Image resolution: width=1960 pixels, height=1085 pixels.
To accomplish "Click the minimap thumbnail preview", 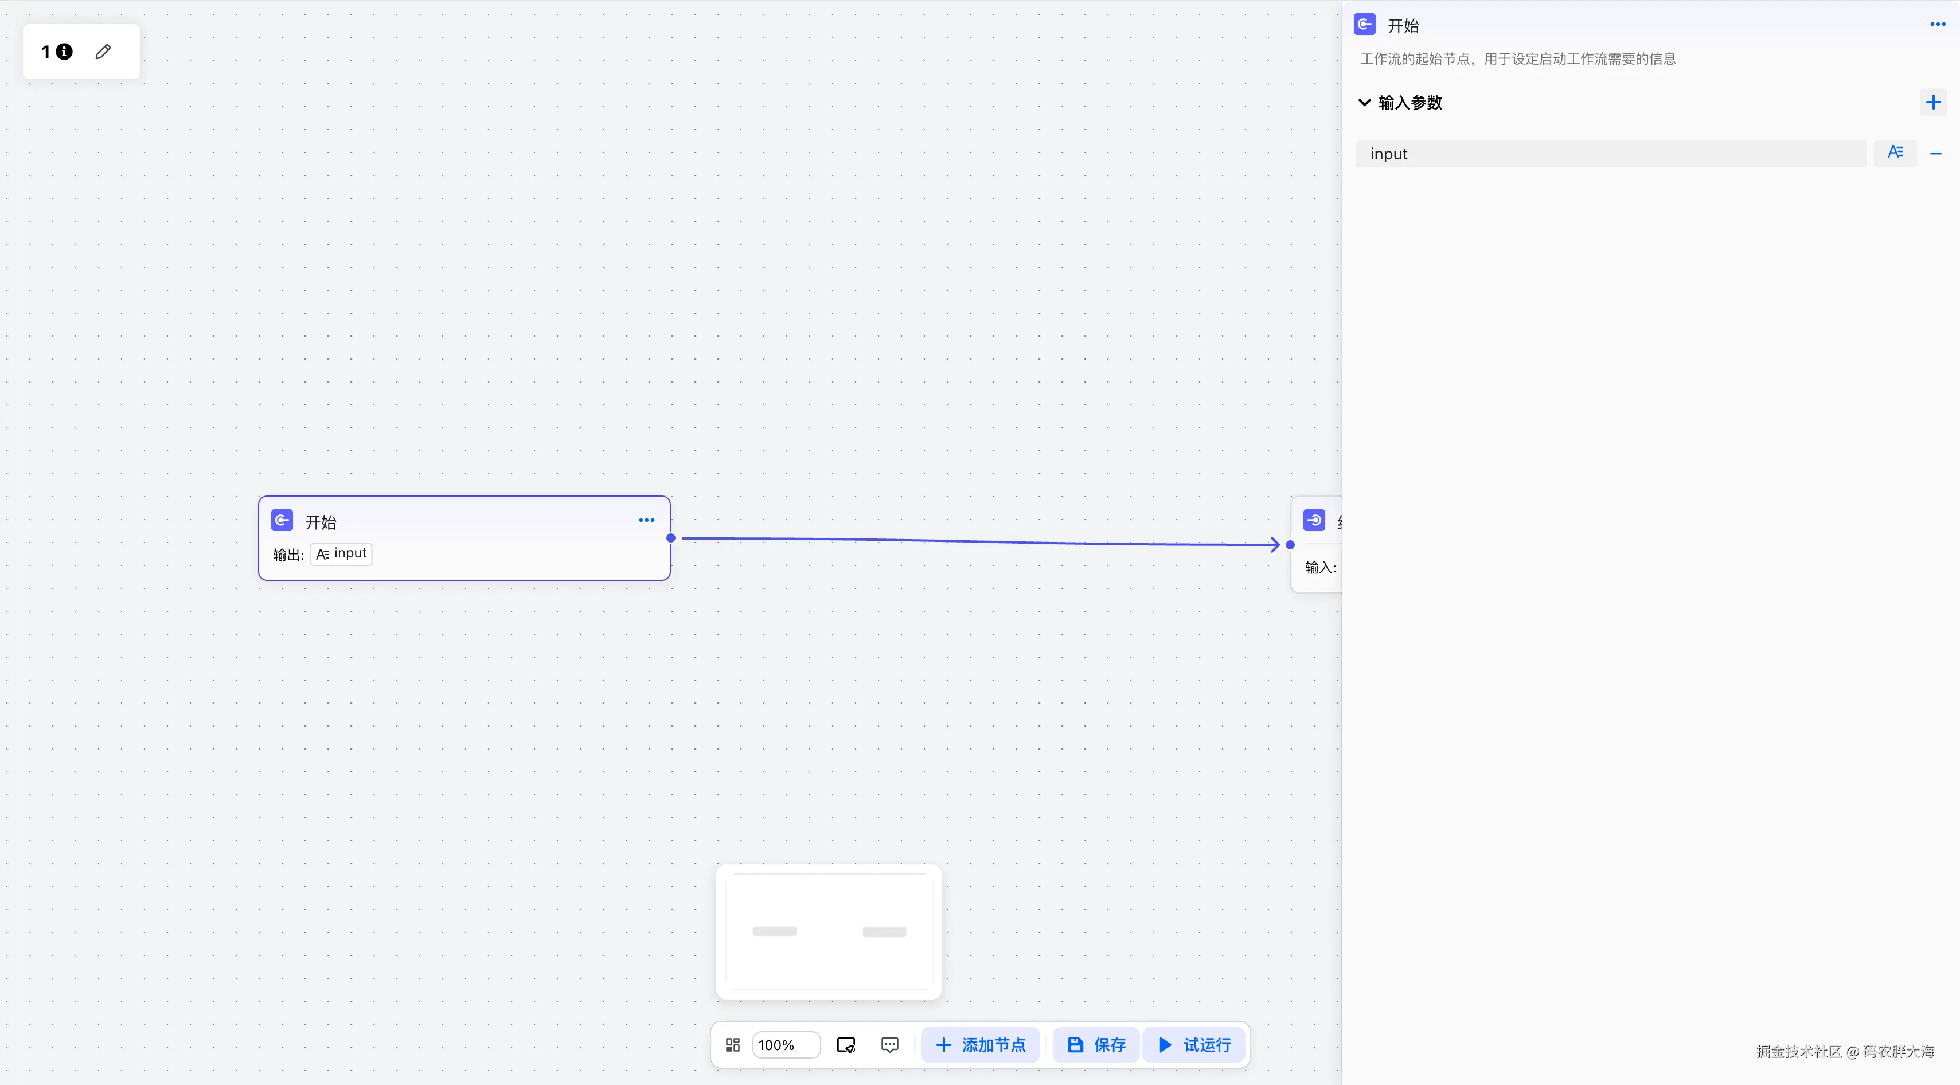I will tap(829, 931).
